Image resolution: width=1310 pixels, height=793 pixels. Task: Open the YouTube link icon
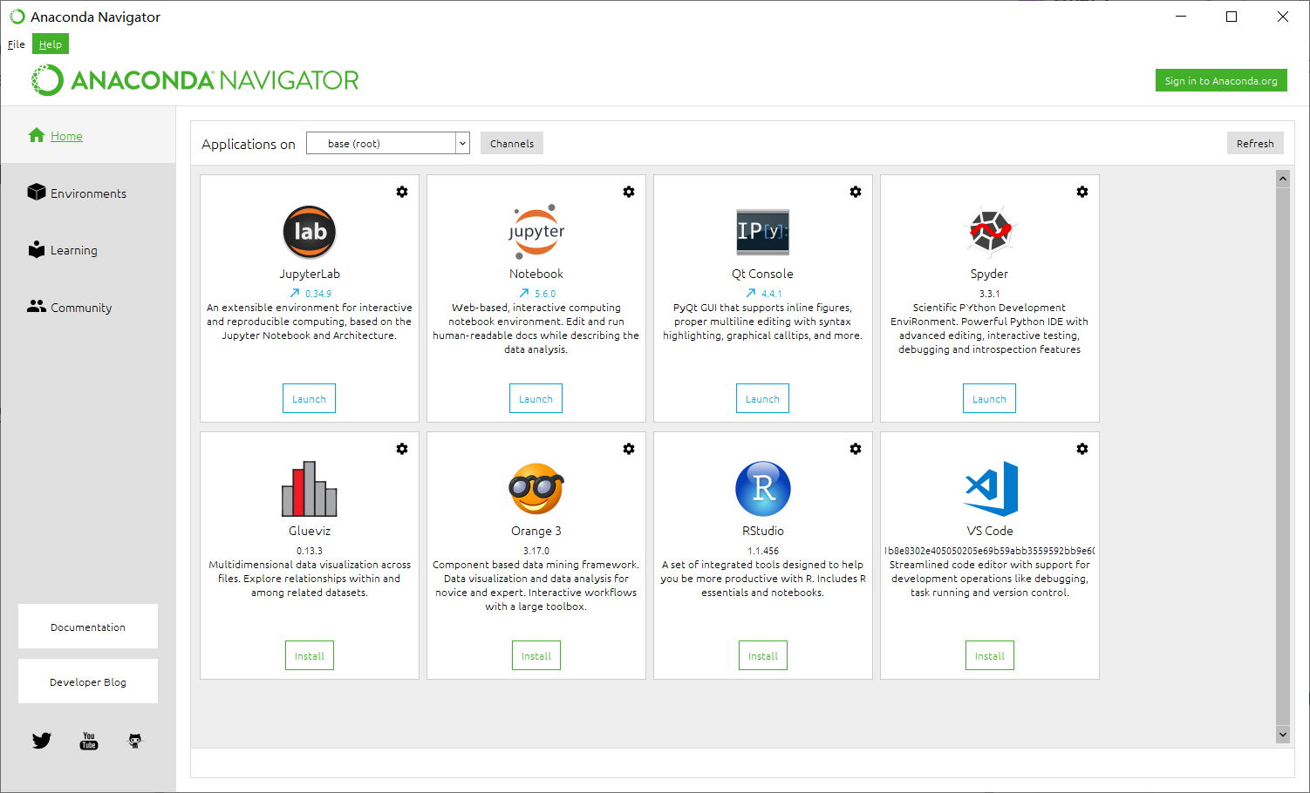[89, 741]
